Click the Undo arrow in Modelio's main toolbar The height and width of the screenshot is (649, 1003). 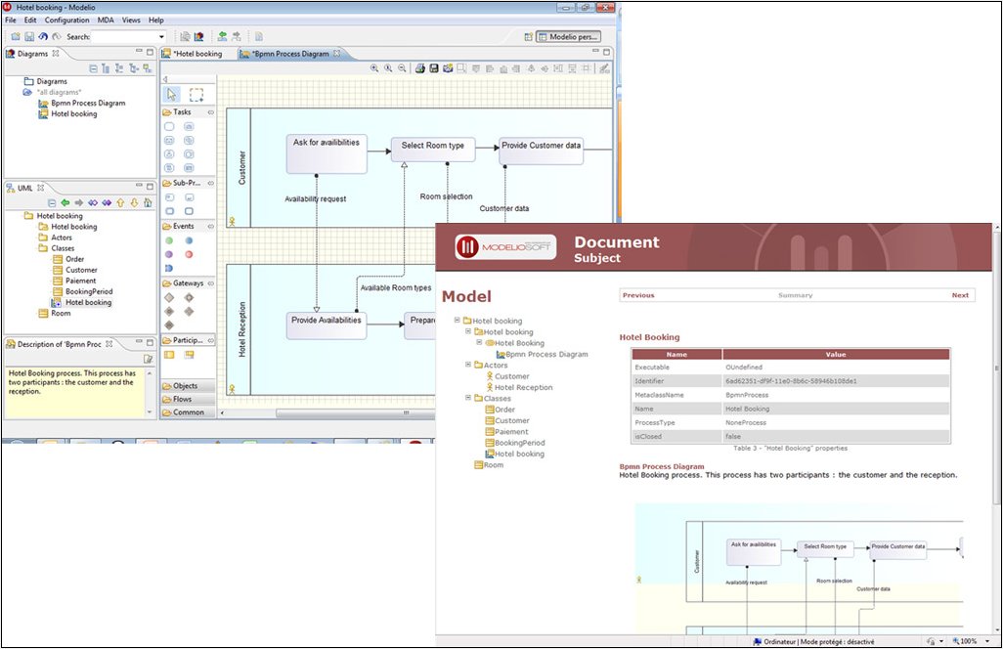(43, 36)
